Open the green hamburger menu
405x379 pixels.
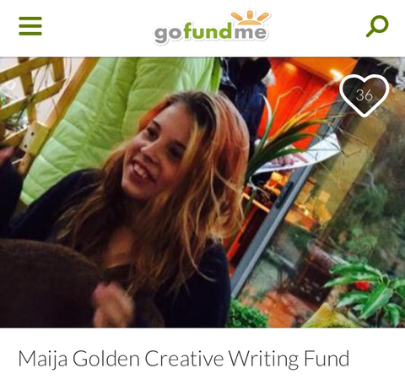point(30,26)
